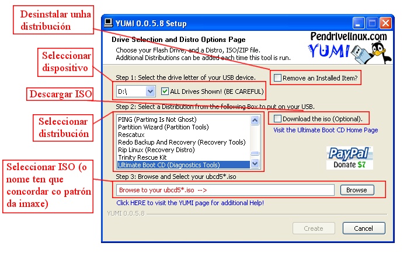Click the YUMI setup title bar icon
This screenshot has width=414, height=264.
pyautogui.click(x=108, y=23)
